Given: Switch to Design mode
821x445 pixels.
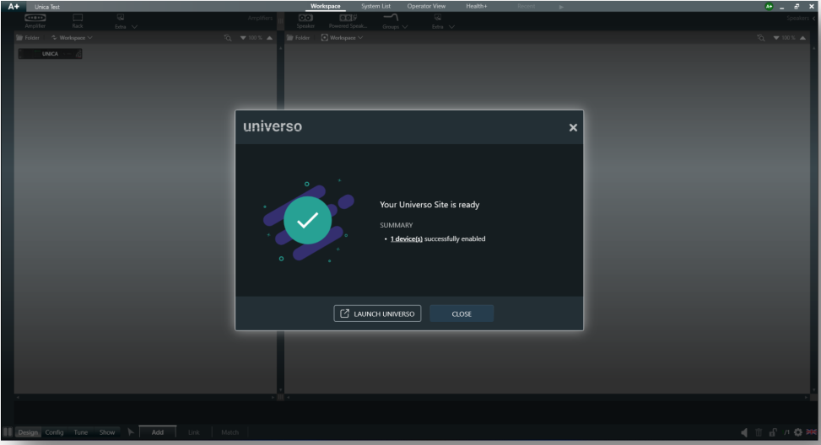Looking at the screenshot, I should 28,432.
